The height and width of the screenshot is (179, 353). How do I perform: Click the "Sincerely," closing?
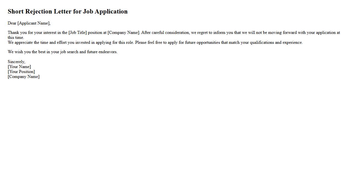click(x=16, y=62)
